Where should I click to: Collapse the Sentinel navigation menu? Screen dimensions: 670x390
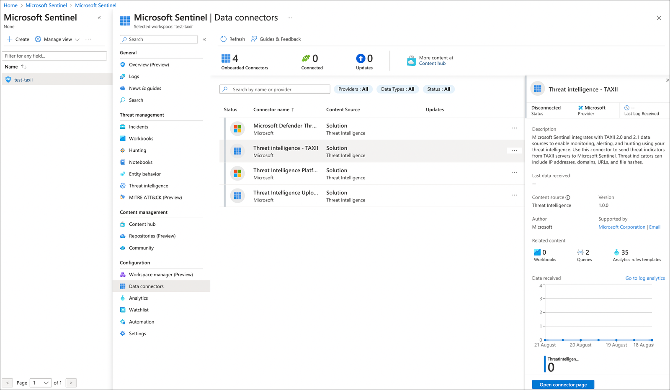pos(204,39)
